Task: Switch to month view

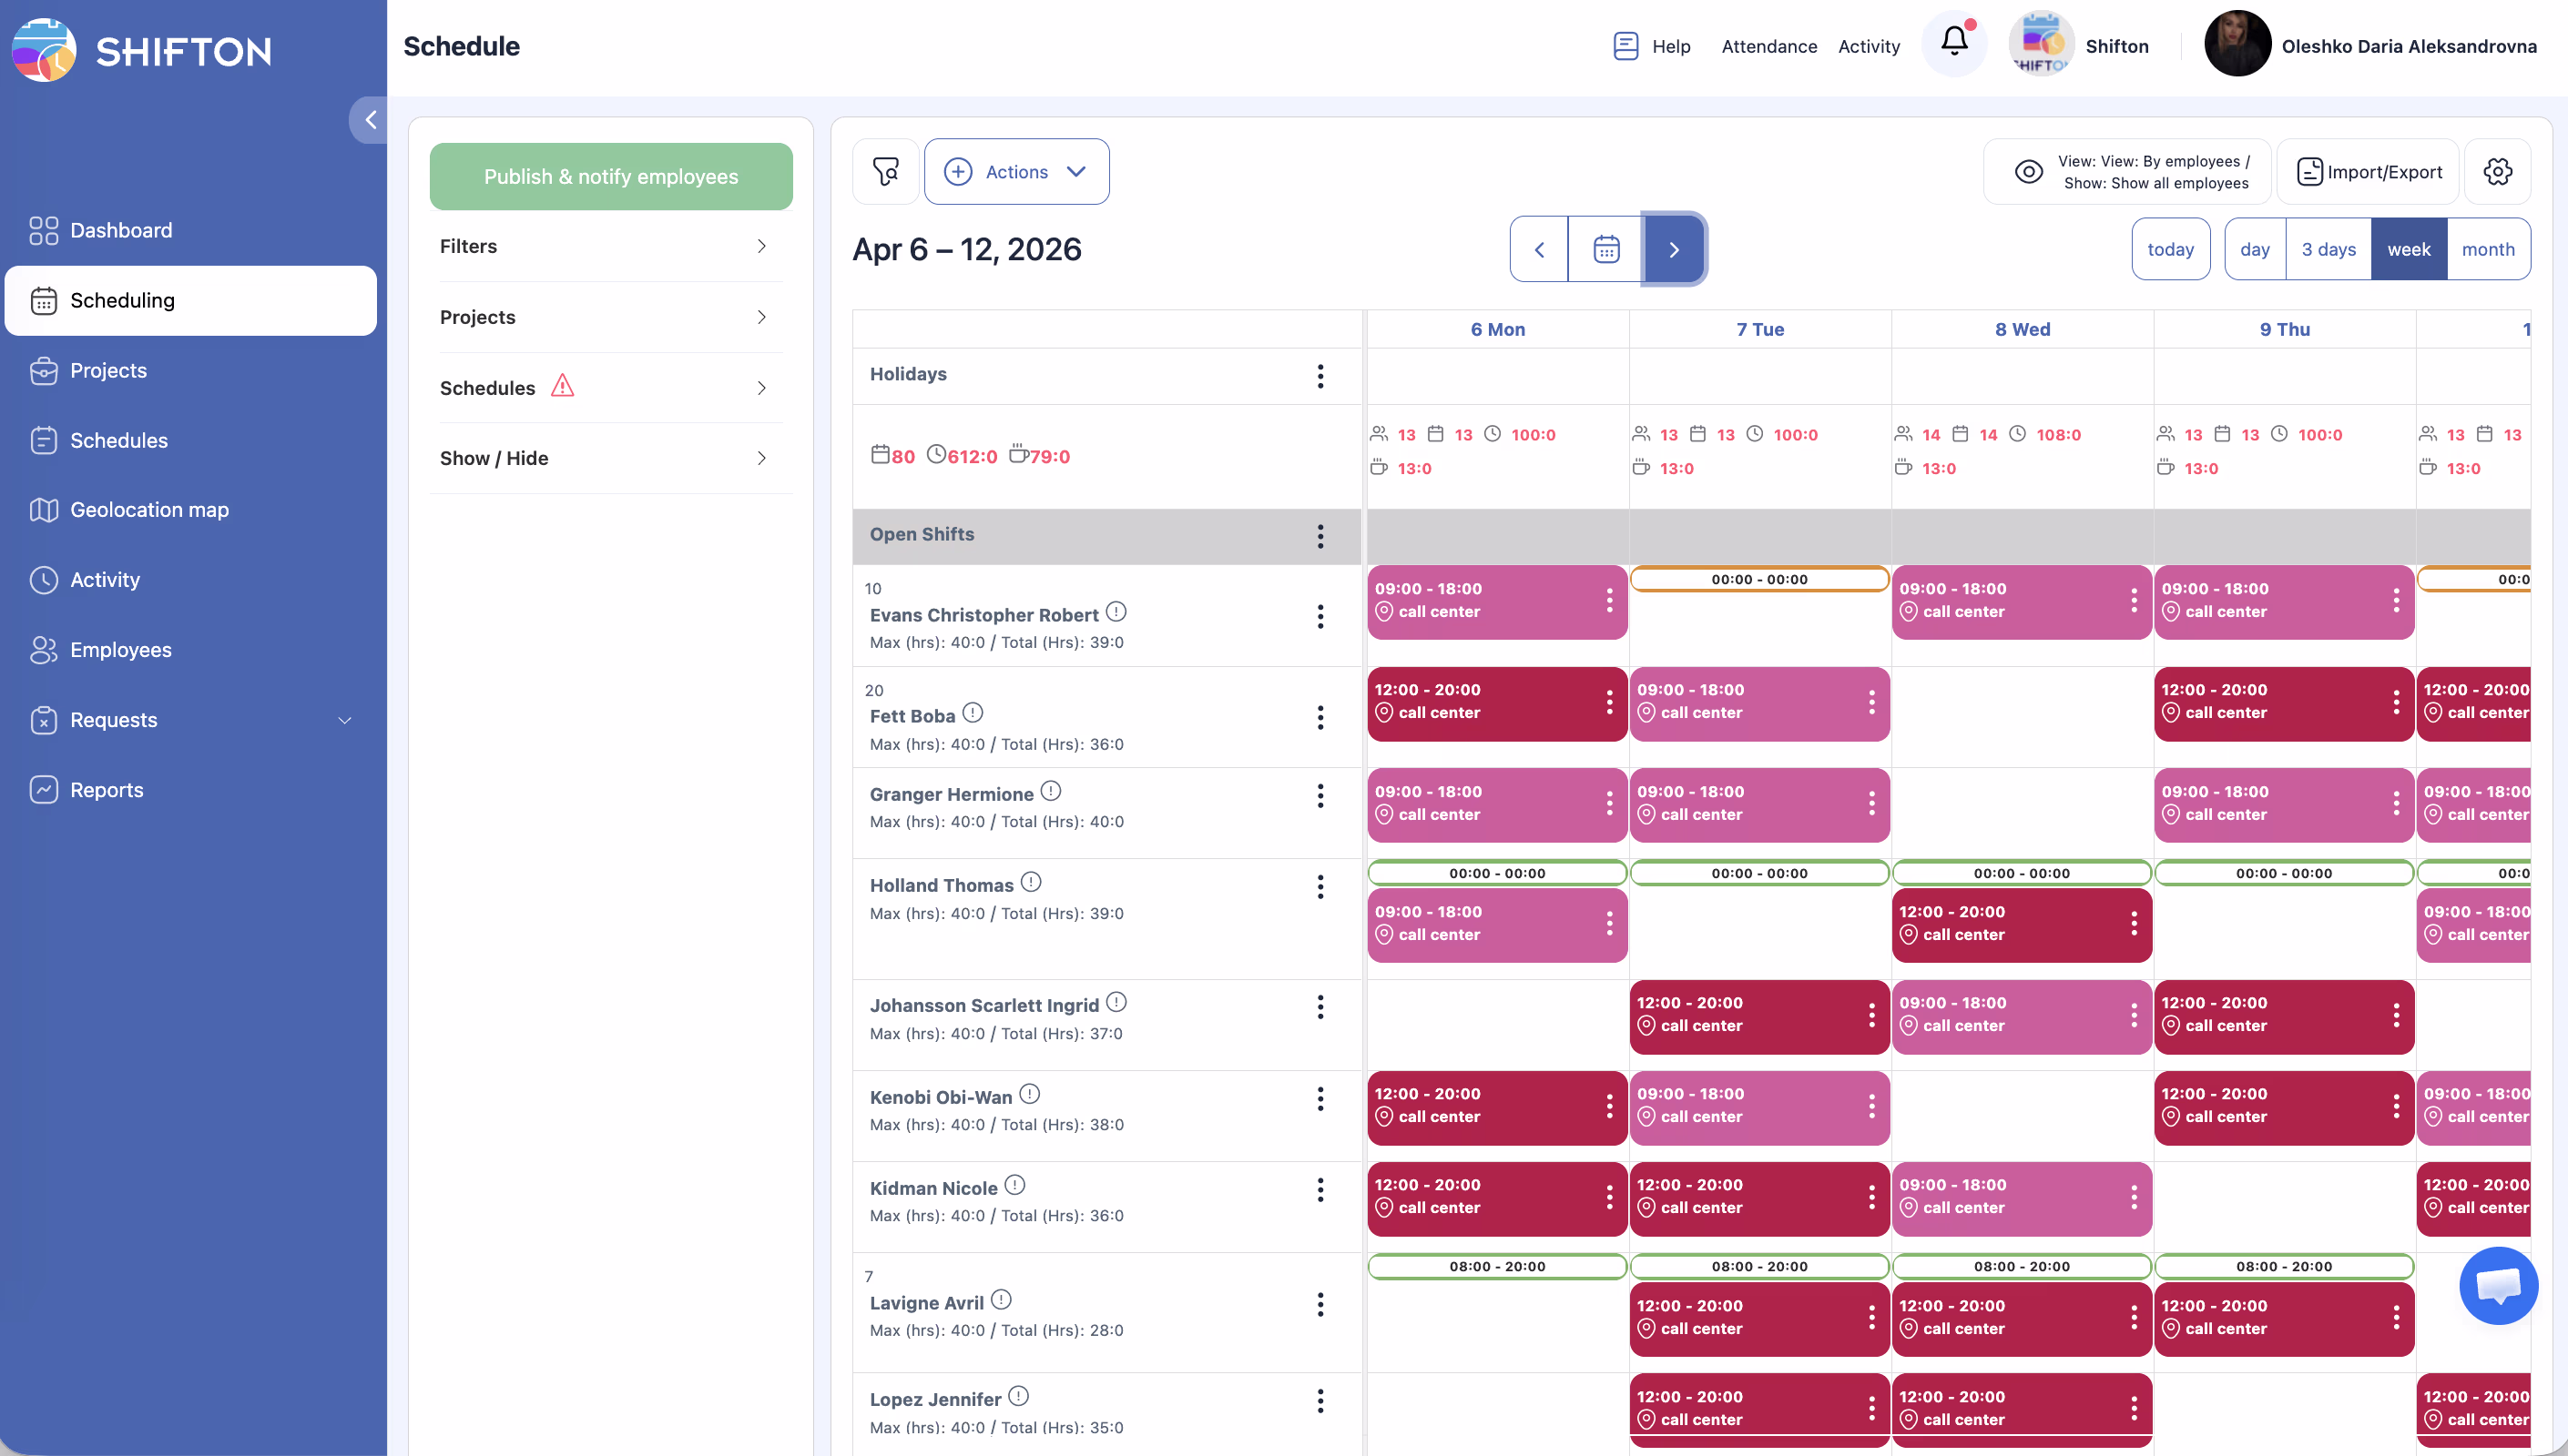Action: pyautogui.click(x=2487, y=249)
